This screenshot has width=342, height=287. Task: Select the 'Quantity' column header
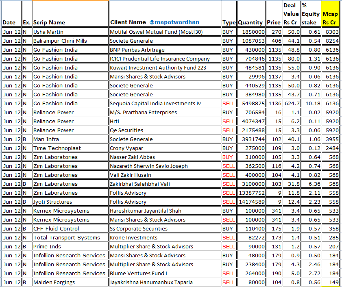click(251, 14)
